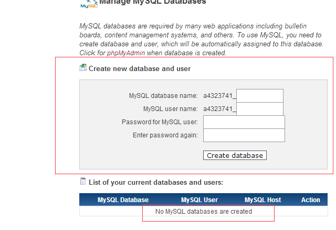The height and width of the screenshot is (230, 336).
Task: Click the MySQL Host column header
Action: [x=262, y=200]
